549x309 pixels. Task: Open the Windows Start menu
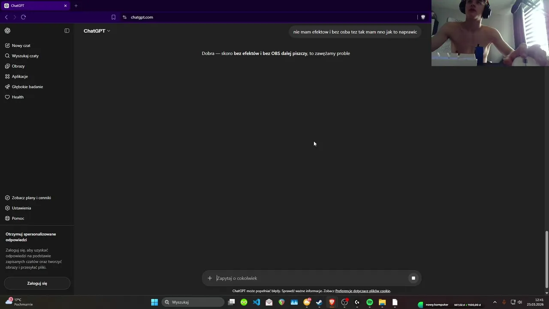(154, 302)
